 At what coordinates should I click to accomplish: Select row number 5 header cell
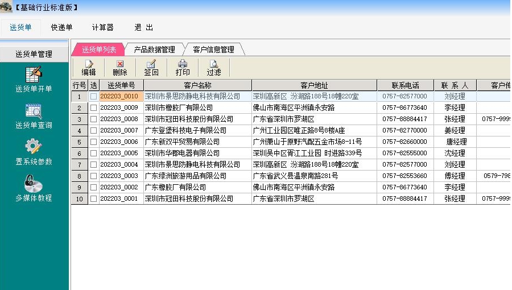pos(79,142)
